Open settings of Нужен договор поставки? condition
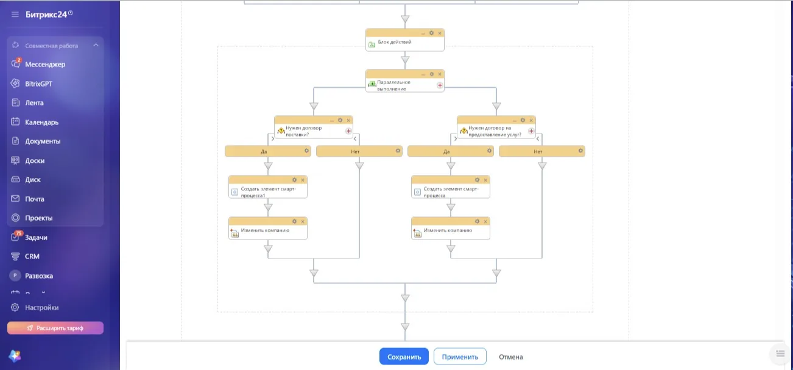Screen dimensions: 793x370 click(340, 120)
